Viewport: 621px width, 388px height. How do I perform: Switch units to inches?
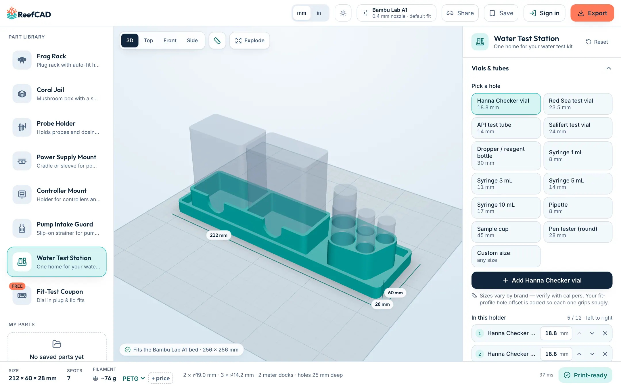click(319, 13)
